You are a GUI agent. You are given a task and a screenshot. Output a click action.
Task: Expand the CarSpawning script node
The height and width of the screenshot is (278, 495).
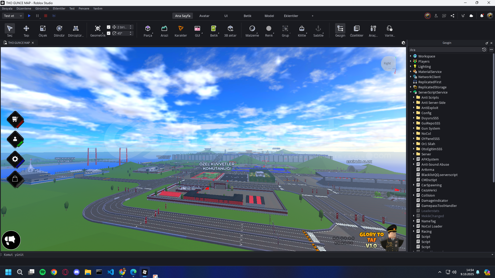click(x=414, y=185)
